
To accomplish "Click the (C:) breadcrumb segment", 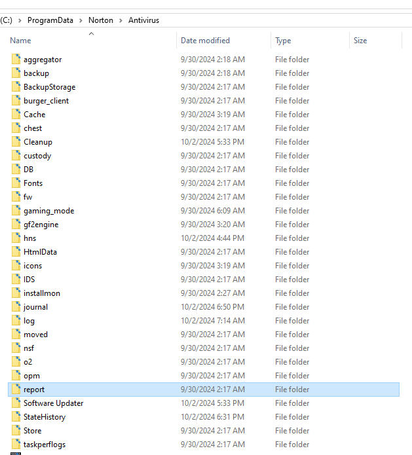I will (x=6, y=20).
